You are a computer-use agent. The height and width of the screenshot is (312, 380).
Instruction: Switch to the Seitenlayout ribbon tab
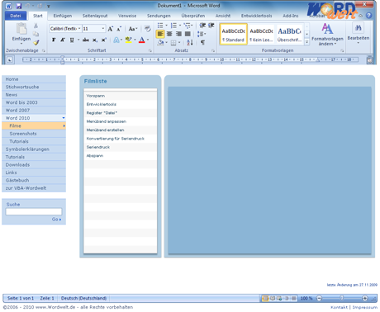(x=95, y=16)
